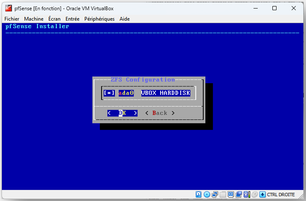306x201 pixels.
Task: Click the pfSense Installer heading
Action: coord(37,26)
